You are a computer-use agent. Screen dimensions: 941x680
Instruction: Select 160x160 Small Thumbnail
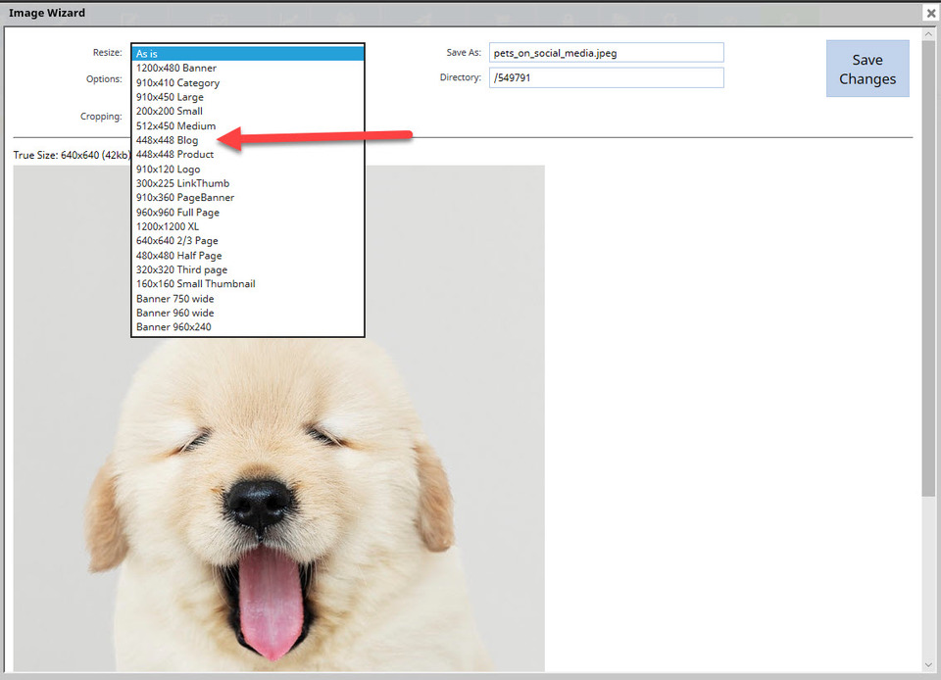[195, 284]
